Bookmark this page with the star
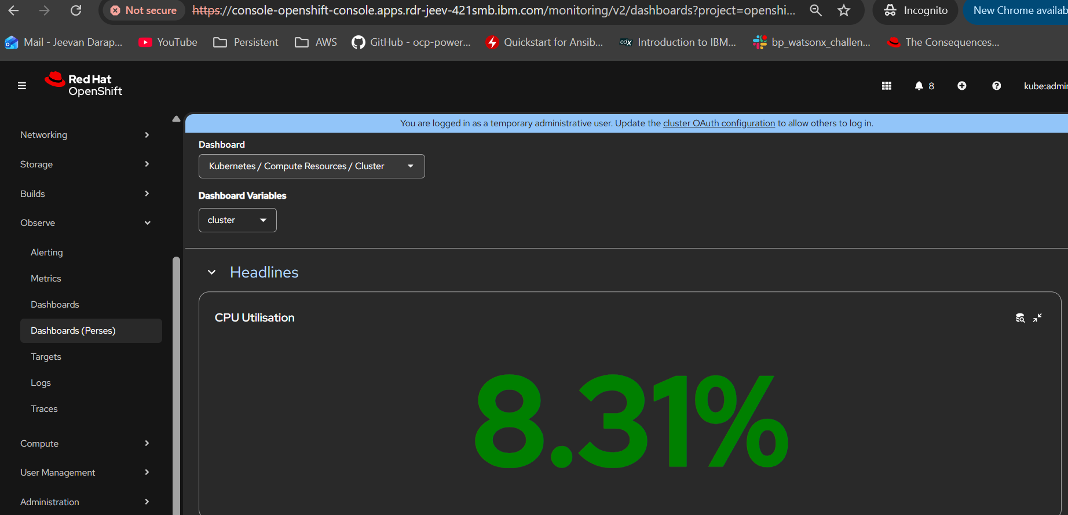Viewport: 1068px width, 515px height. 844,10
